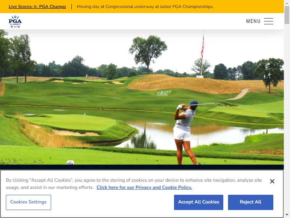Click the dark navy strip below hero image
Viewport: 290px width, 218px height.
click(142, 167)
